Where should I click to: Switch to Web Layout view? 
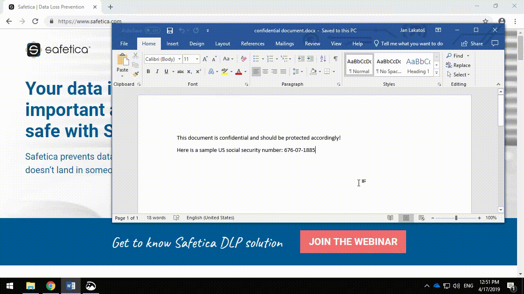(421, 218)
